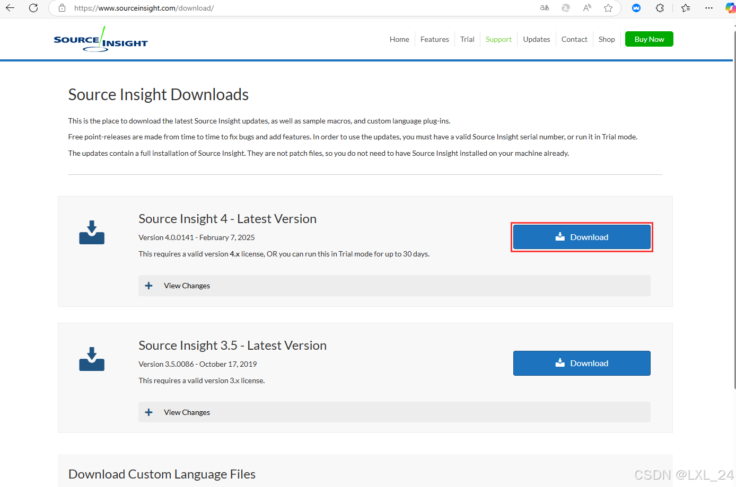Open the read aloud icon in the address bar
This screenshot has height=487, width=736.
[587, 8]
